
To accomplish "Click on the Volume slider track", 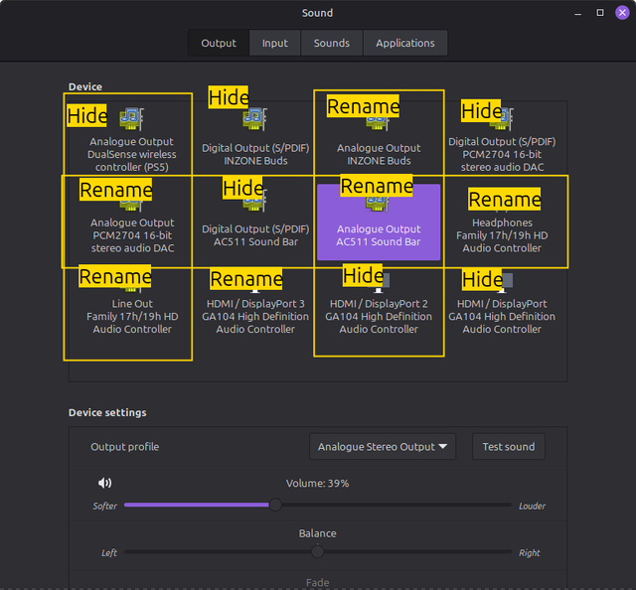I will pos(318,505).
